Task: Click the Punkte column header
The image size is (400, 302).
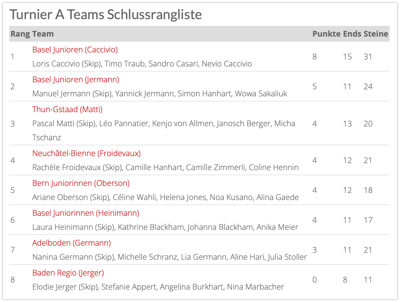Action: click(326, 34)
